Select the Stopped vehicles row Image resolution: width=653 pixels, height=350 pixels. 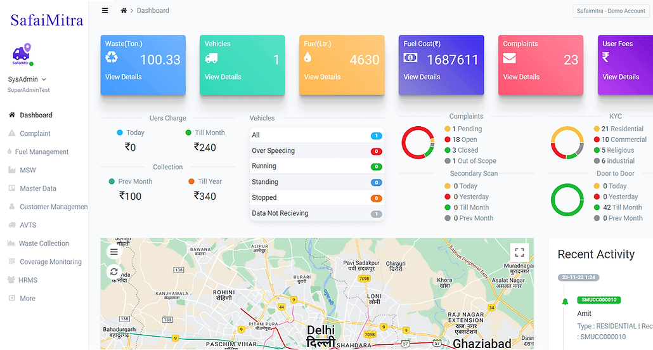click(316, 197)
